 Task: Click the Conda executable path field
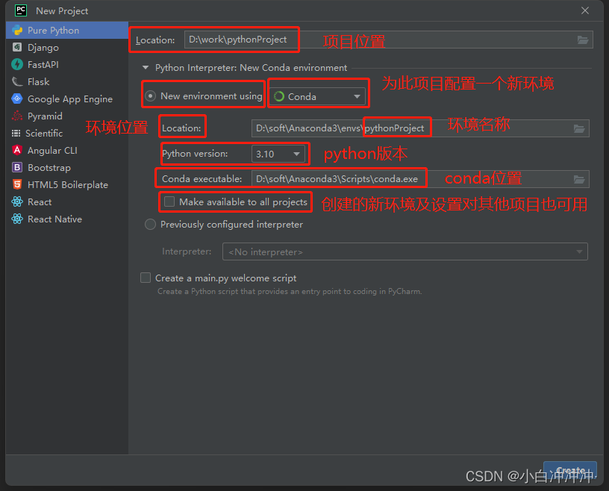point(420,179)
